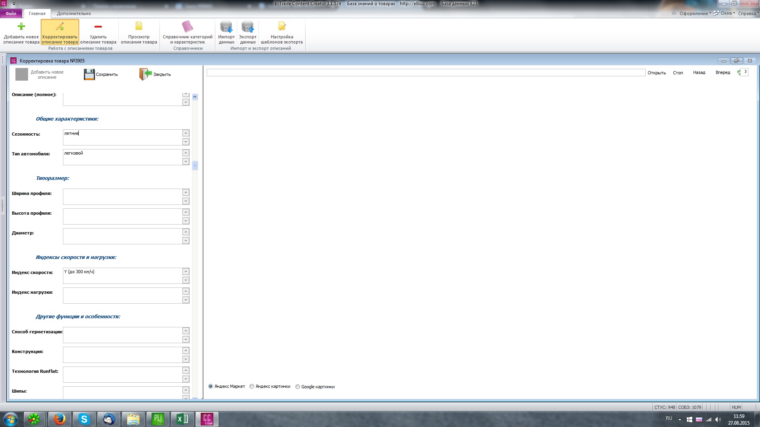Click the browser URL address field
This screenshot has width=760, height=427.
pos(426,73)
